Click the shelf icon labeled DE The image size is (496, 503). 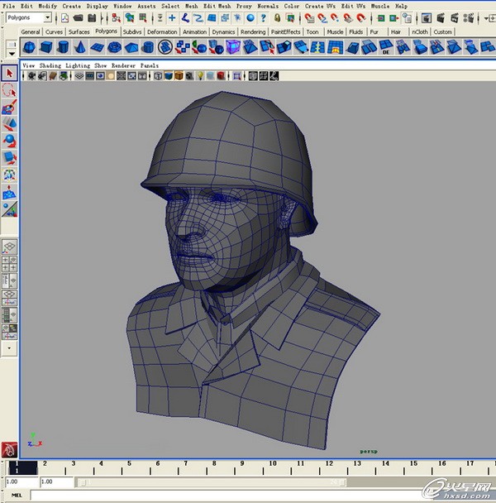pos(386,47)
